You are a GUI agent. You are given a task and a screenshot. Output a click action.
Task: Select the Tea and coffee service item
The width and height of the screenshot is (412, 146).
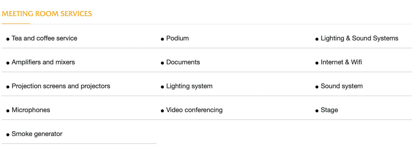[x=44, y=38]
